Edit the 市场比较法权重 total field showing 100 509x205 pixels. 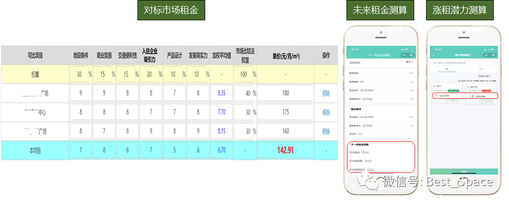coord(244,74)
